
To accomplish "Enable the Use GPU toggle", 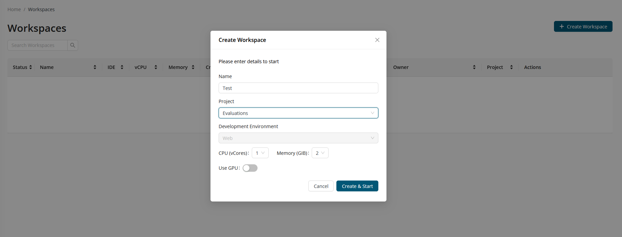I will point(250,168).
